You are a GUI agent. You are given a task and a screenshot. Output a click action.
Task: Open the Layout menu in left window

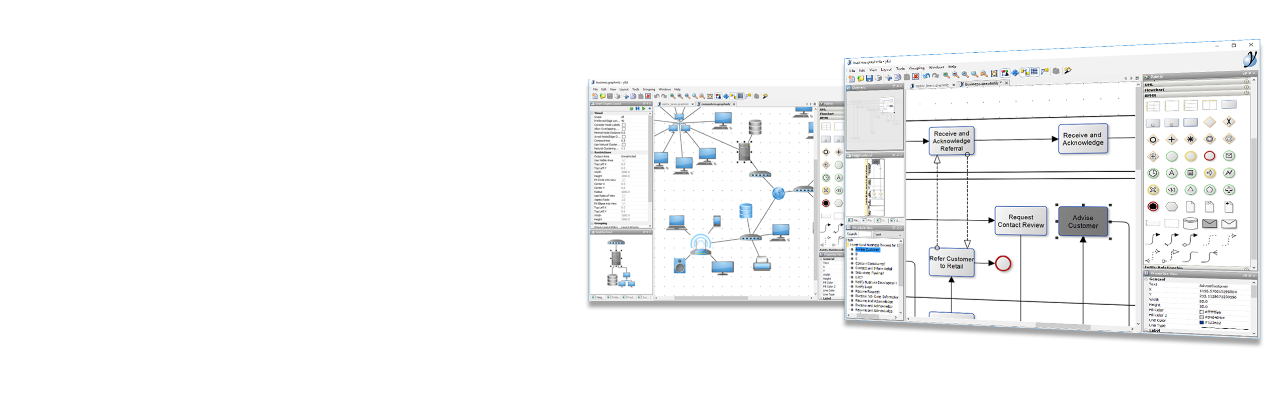click(x=624, y=89)
